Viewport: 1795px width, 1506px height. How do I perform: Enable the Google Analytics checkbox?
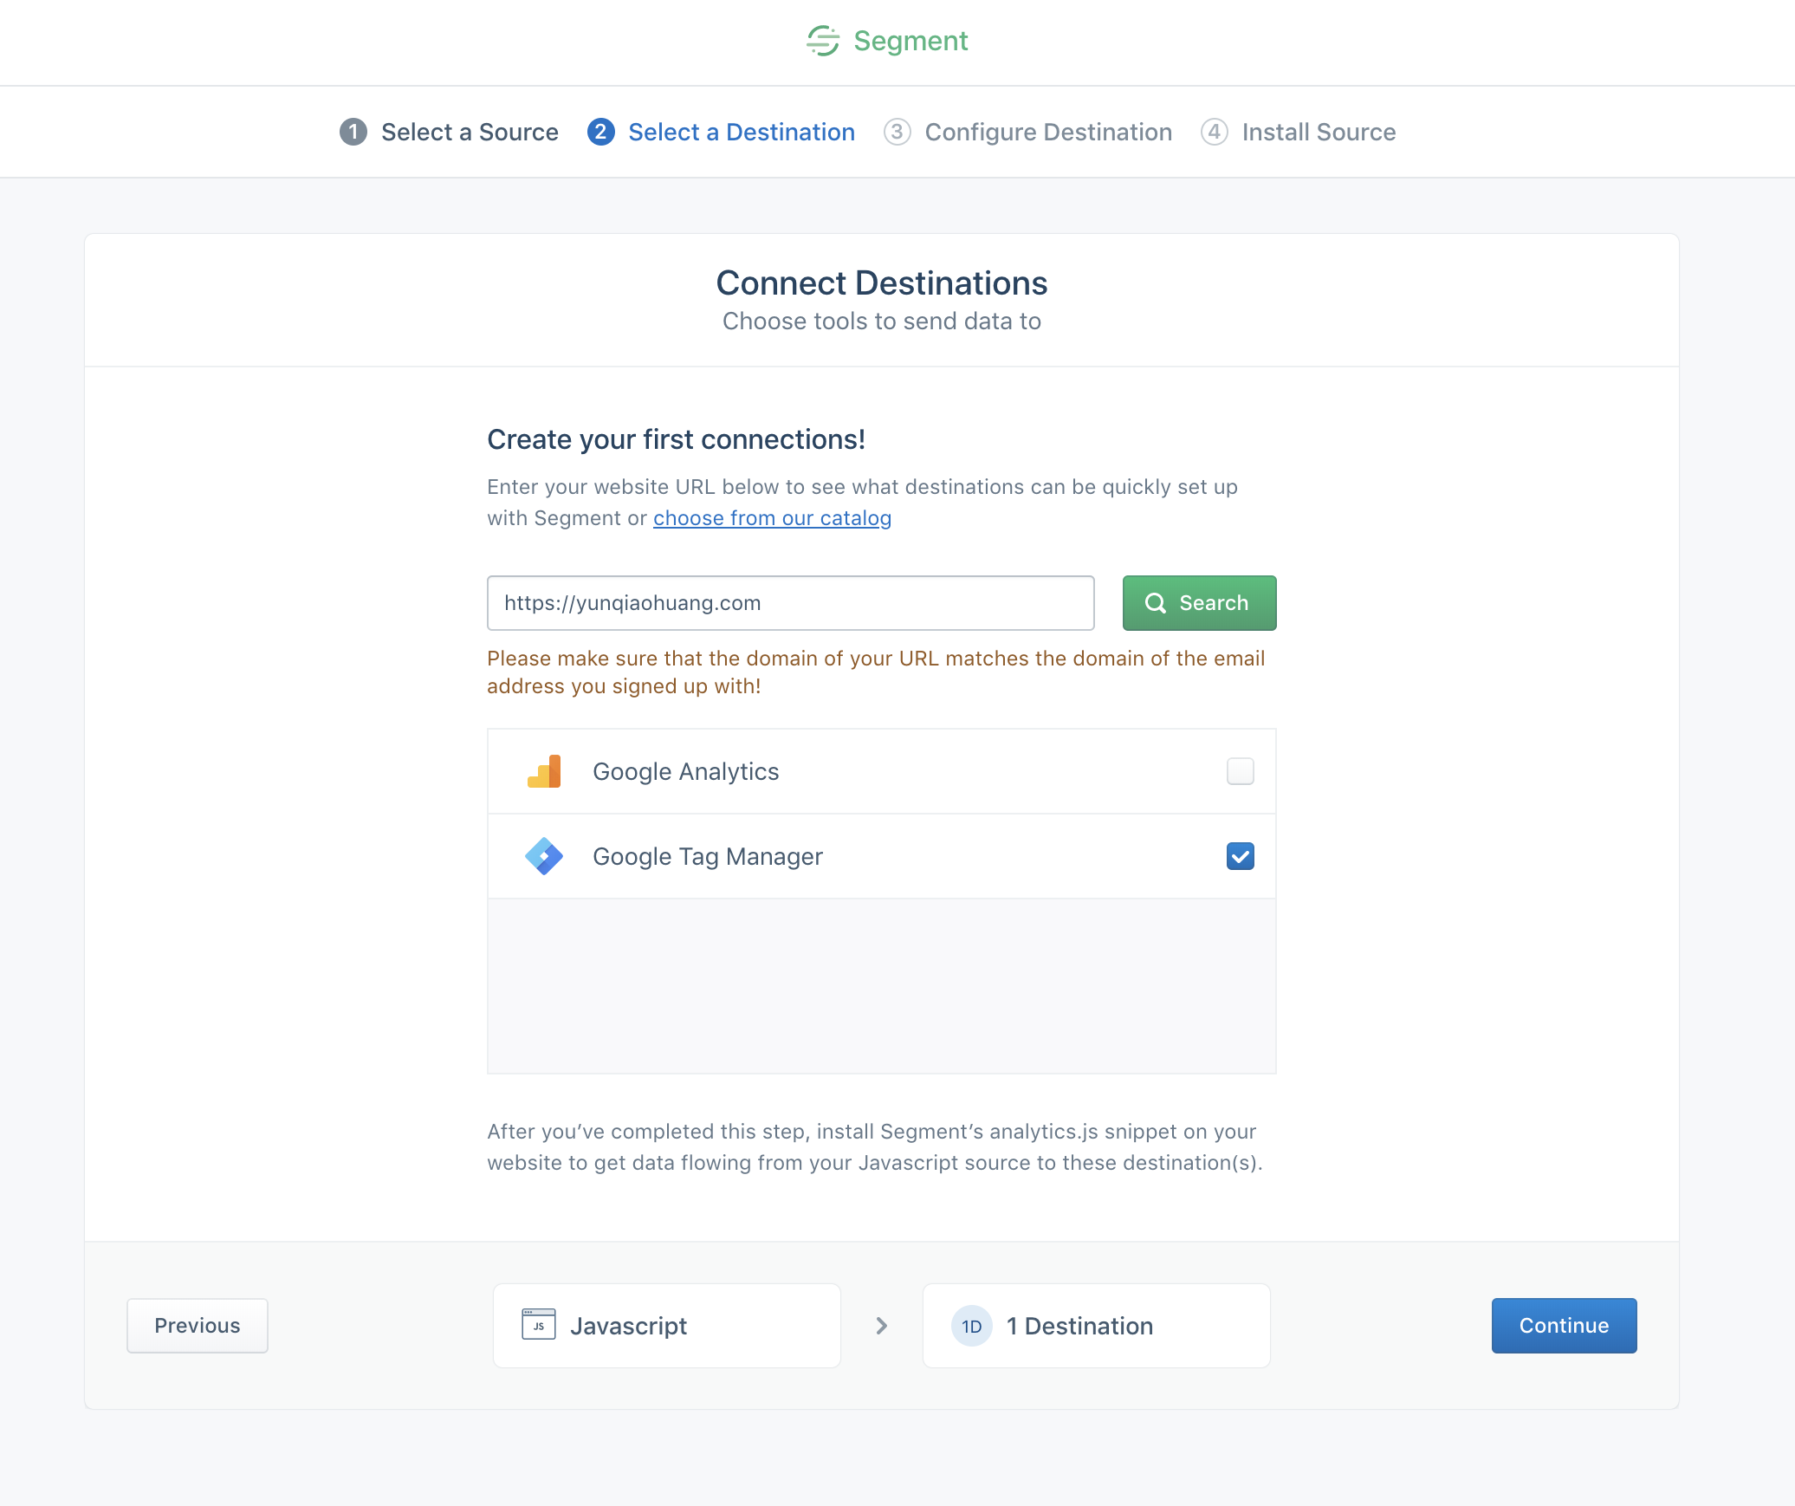pos(1241,771)
